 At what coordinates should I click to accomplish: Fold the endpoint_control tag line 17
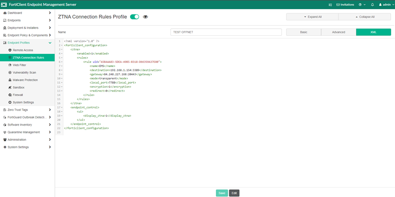click(x=62, y=108)
